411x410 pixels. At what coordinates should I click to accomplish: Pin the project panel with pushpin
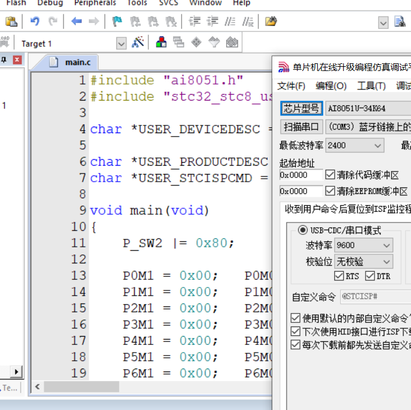(4, 60)
